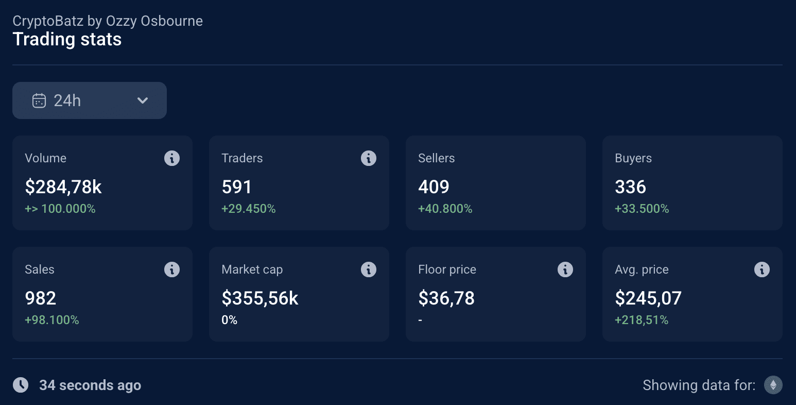Click the 34 seconds ago timestamp
The width and height of the screenshot is (796, 405).
[90, 385]
